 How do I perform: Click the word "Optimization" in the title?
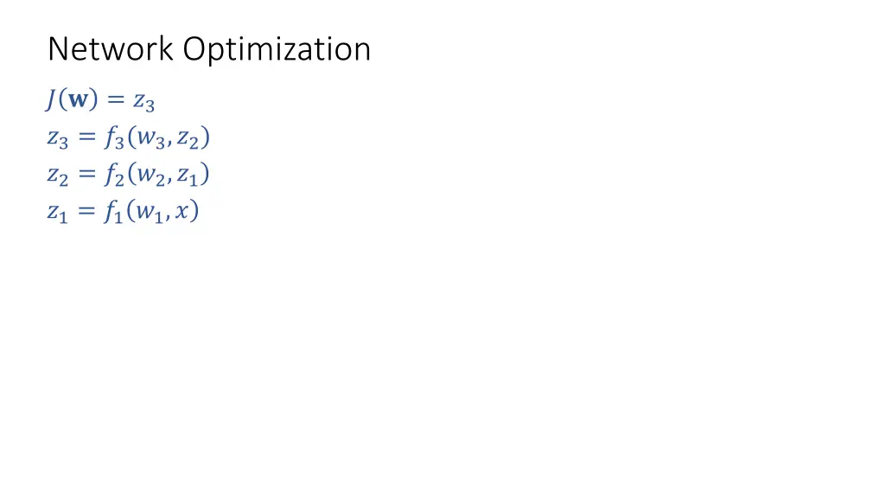point(277,50)
